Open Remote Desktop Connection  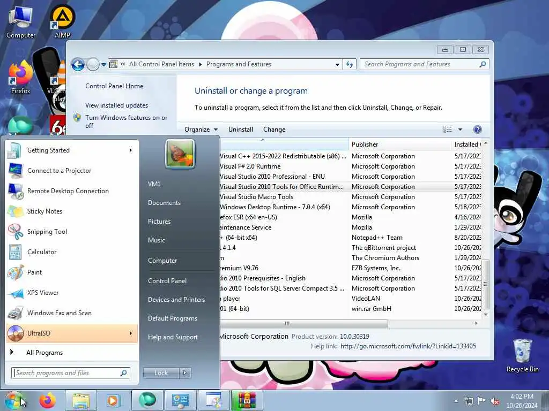[x=72, y=191]
